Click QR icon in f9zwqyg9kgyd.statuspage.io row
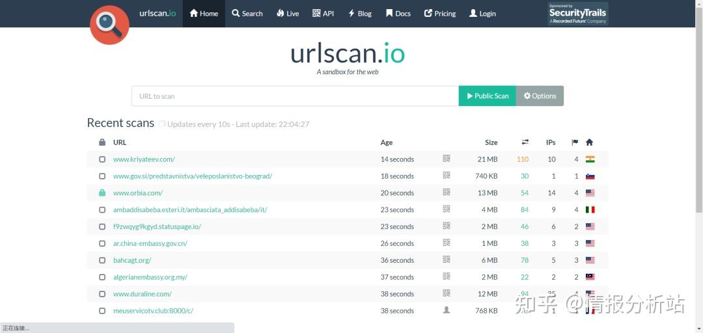This screenshot has width=703, height=333. point(446,226)
